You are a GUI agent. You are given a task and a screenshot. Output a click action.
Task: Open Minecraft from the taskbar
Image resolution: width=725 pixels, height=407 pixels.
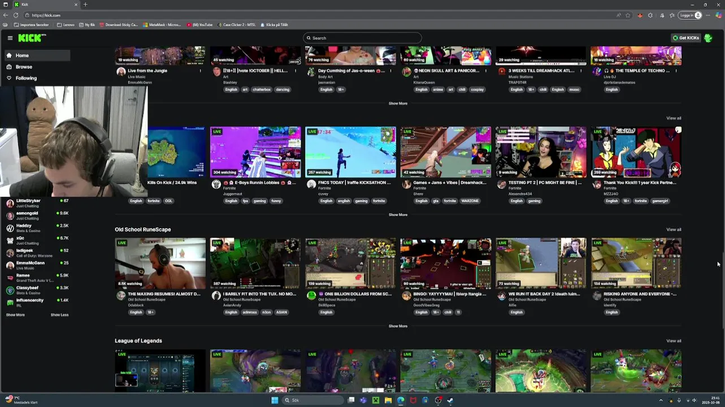(375, 400)
